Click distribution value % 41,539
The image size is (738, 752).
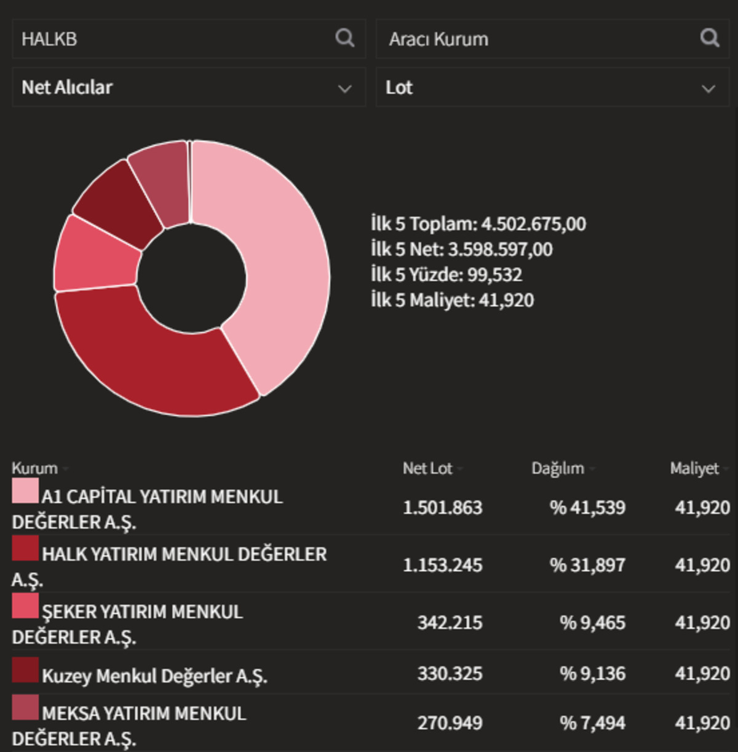click(587, 508)
